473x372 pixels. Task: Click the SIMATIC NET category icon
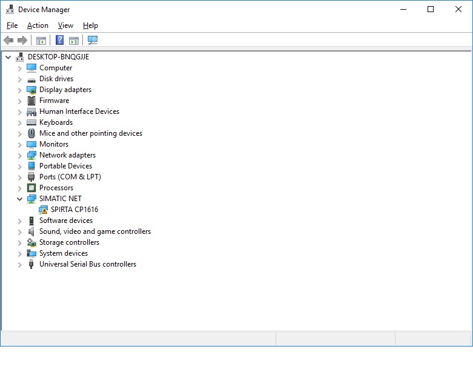31,199
